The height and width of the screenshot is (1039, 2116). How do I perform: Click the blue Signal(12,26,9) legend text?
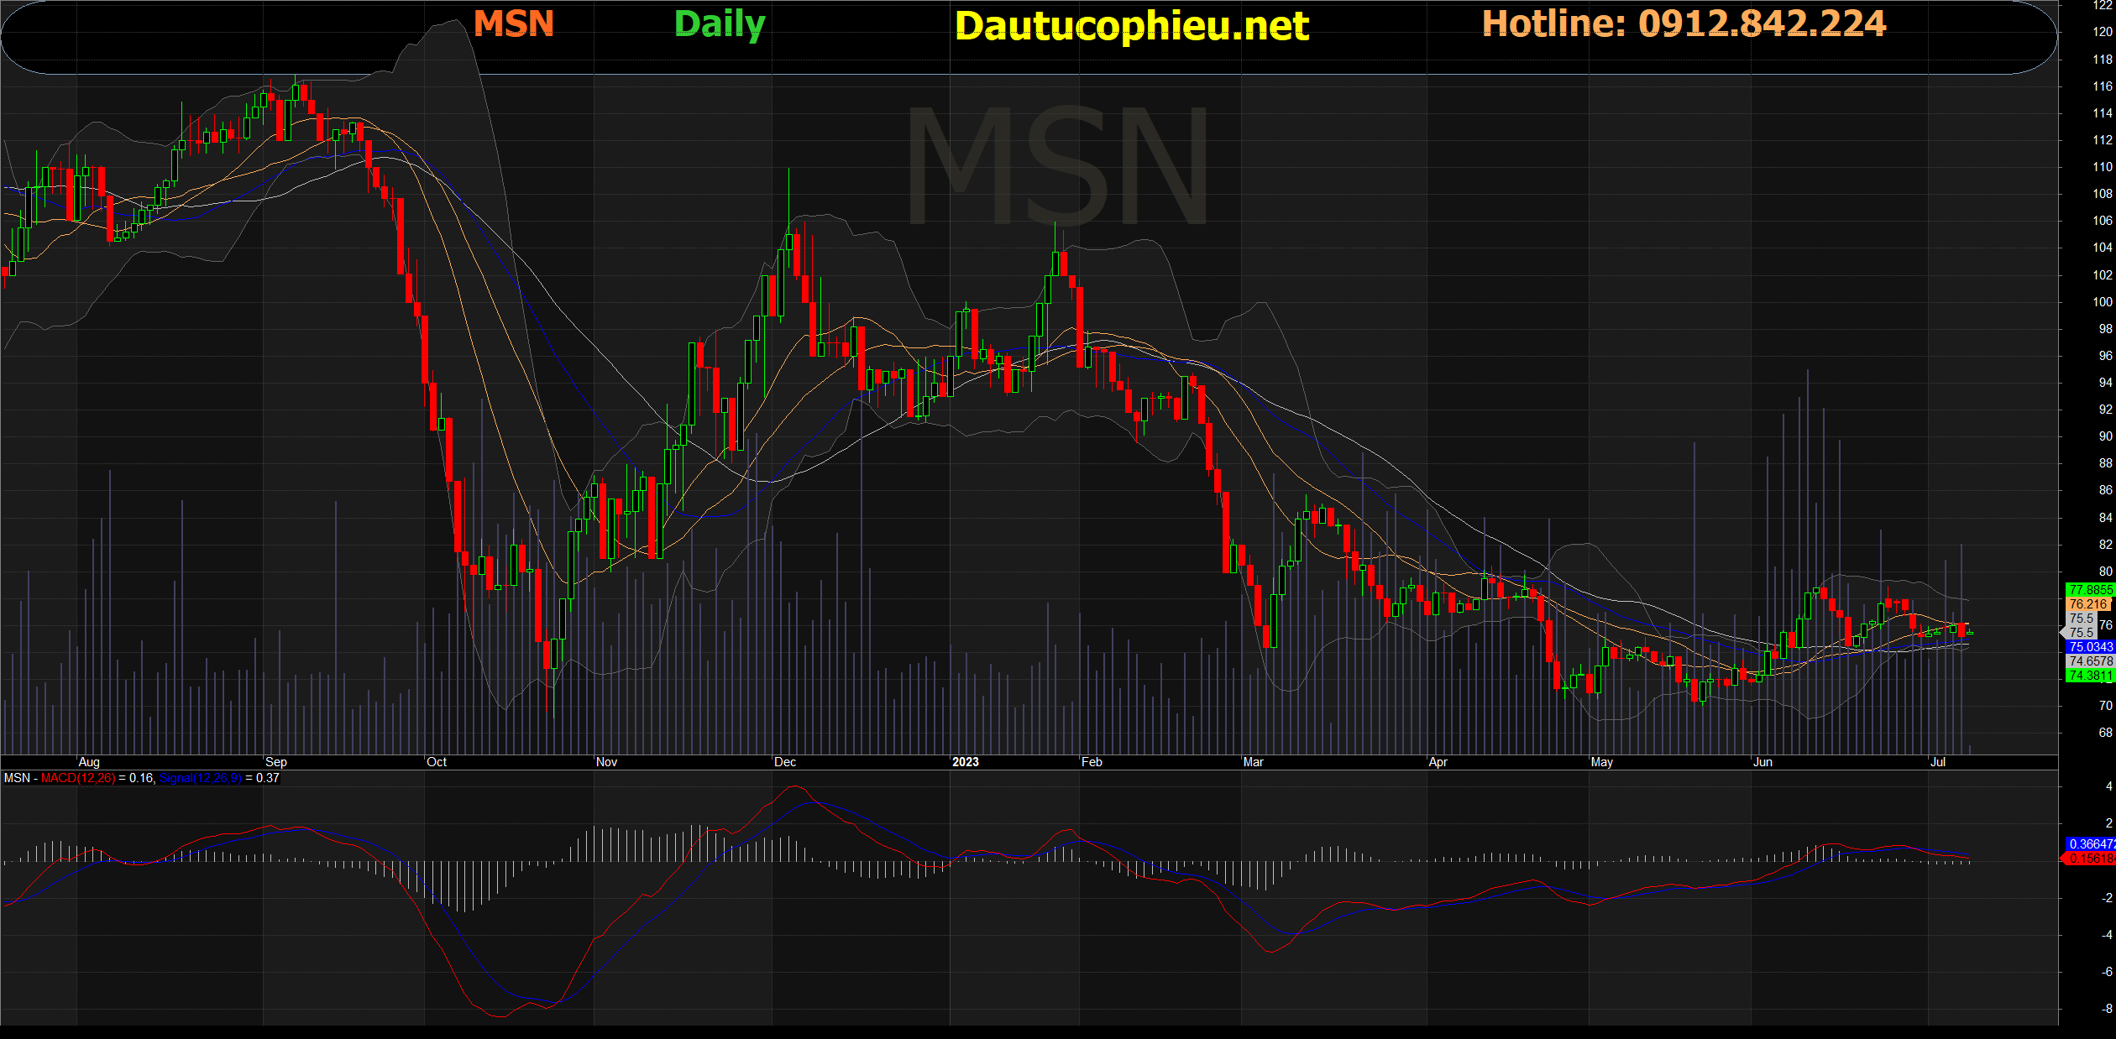[x=201, y=778]
